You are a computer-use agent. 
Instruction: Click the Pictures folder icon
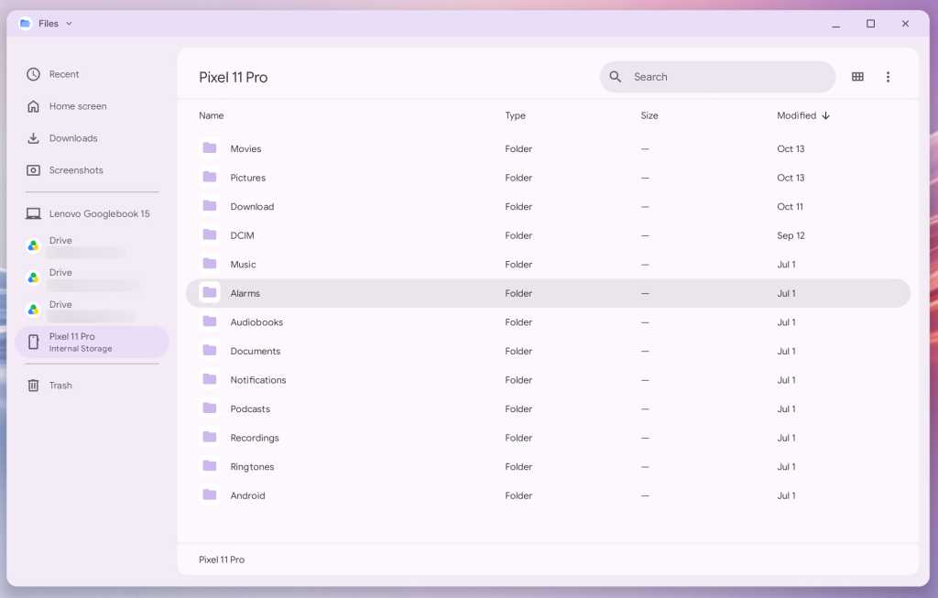coord(210,177)
